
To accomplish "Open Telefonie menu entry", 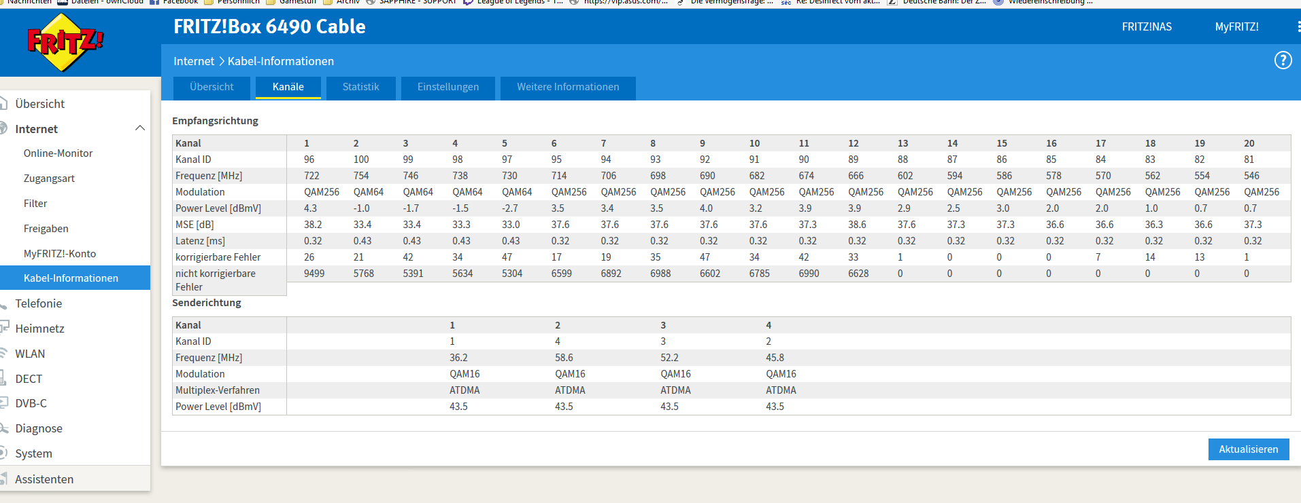I will [39, 303].
